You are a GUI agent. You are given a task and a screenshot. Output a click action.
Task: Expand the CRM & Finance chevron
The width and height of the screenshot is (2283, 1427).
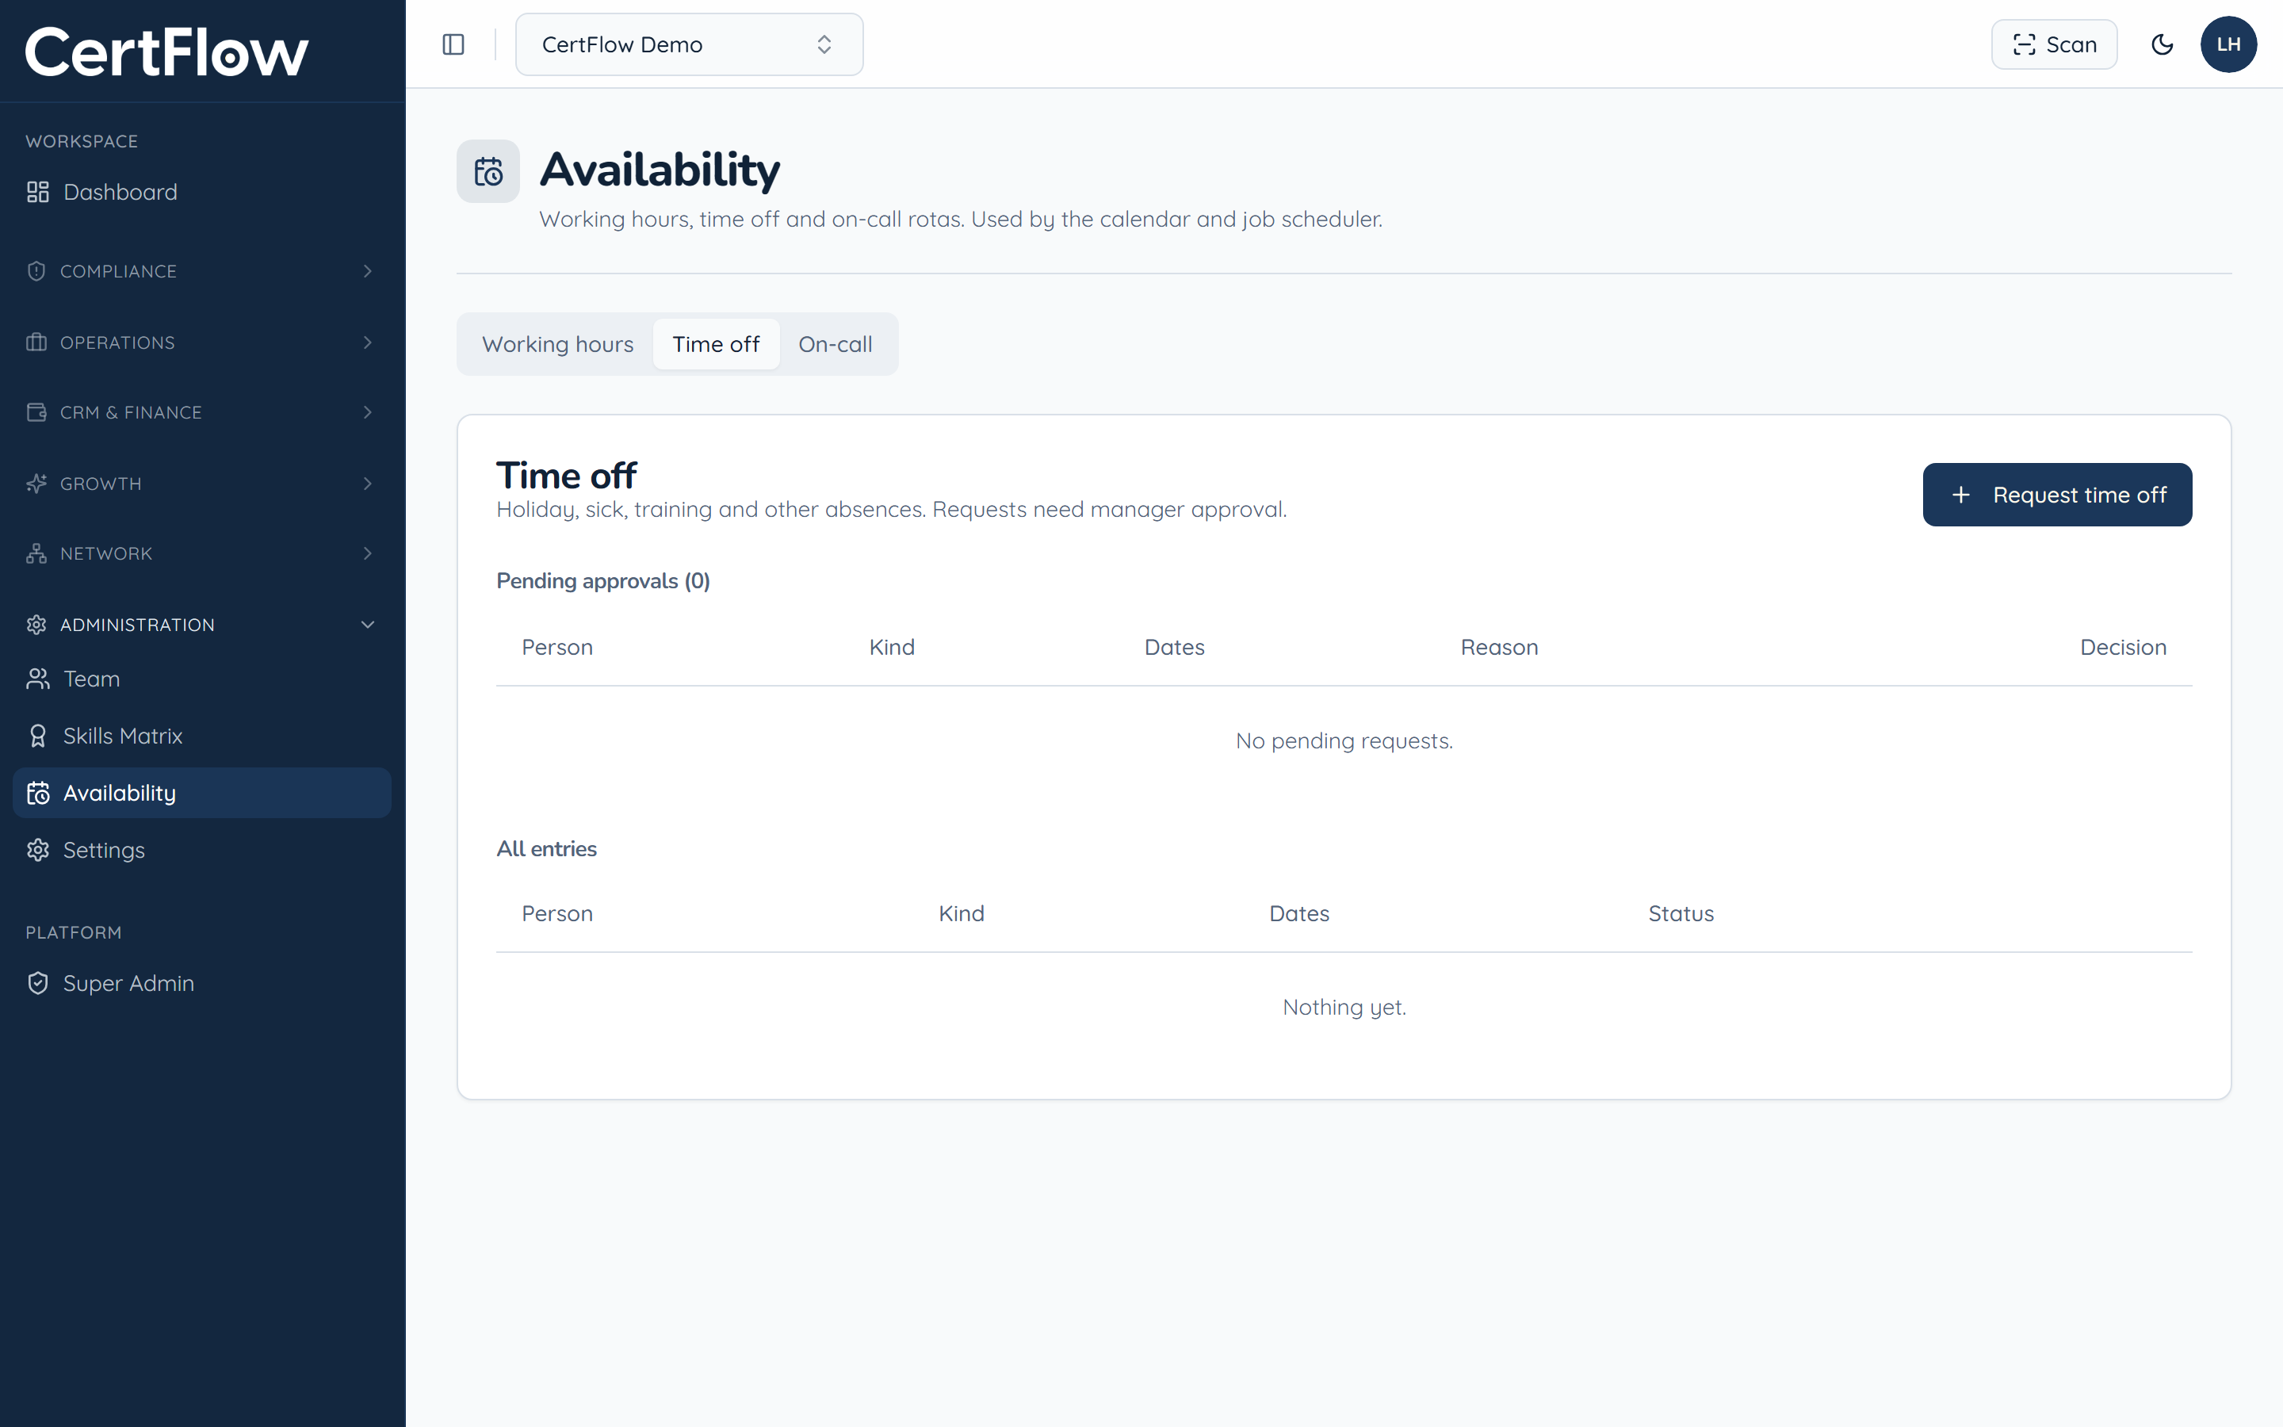point(368,412)
